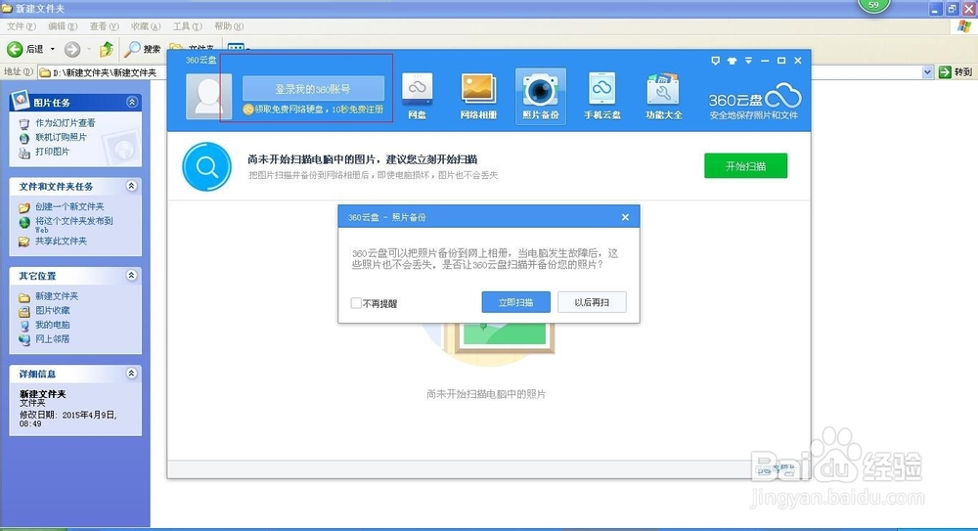Click 打印图片 link
This screenshot has width=978, height=531.
(x=52, y=152)
